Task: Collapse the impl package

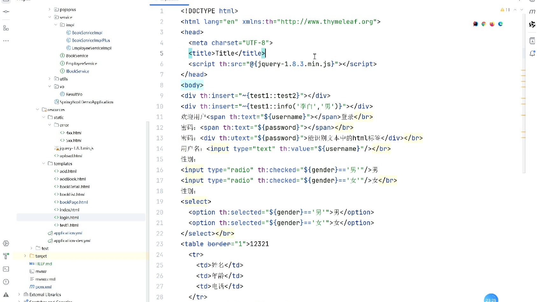Action: (x=56, y=25)
